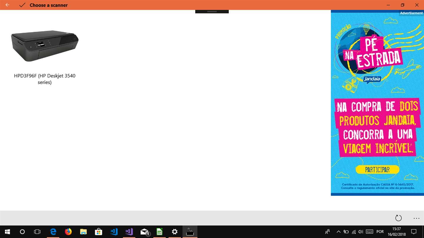Click the HPD3F96F (HP Deskjet 3540 series) label
The width and height of the screenshot is (424, 238).
pos(45,79)
